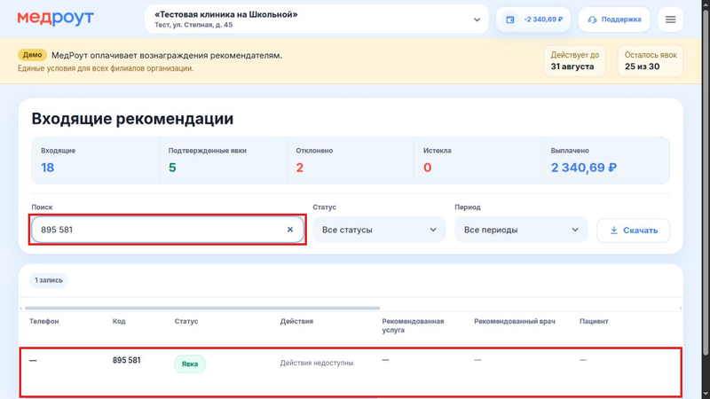The width and height of the screenshot is (710, 399).
Task: Click the Явка status badge
Action: pos(190,364)
